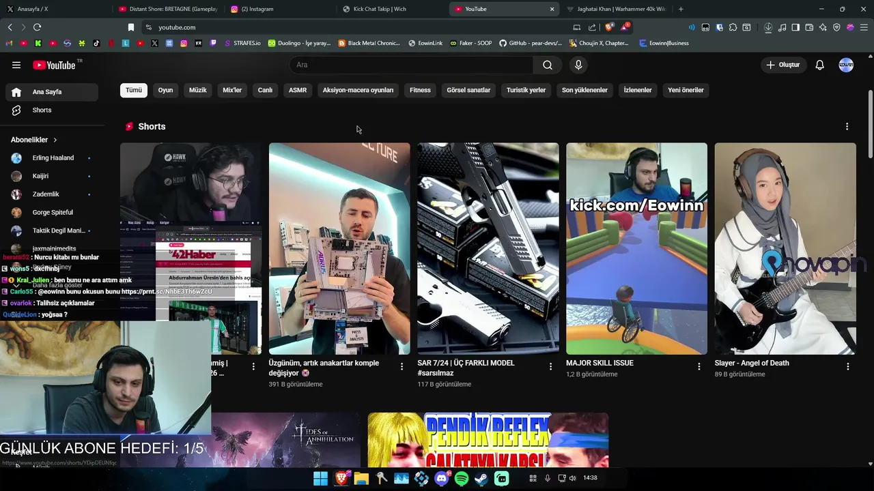874x491 pixels.
Task: Open the STRAFES.io bookmark
Action: pos(242,43)
